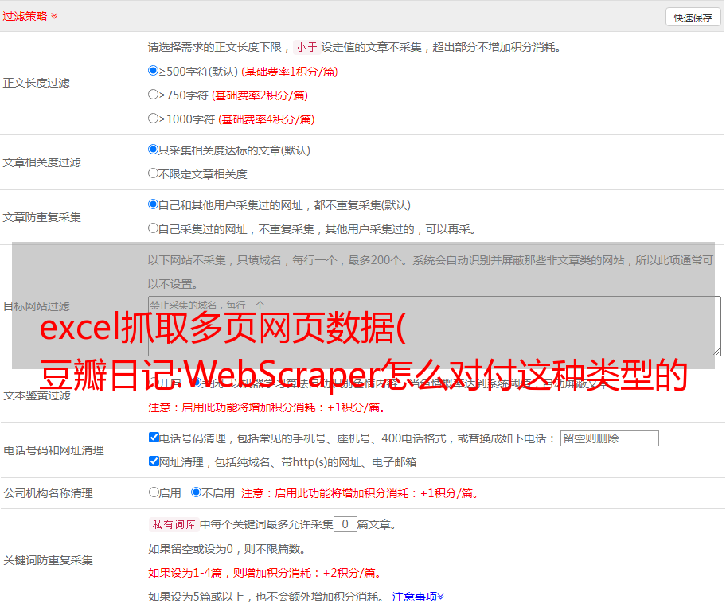Select the ≥750字符 radio option
The image size is (726, 611).
[153, 95]
